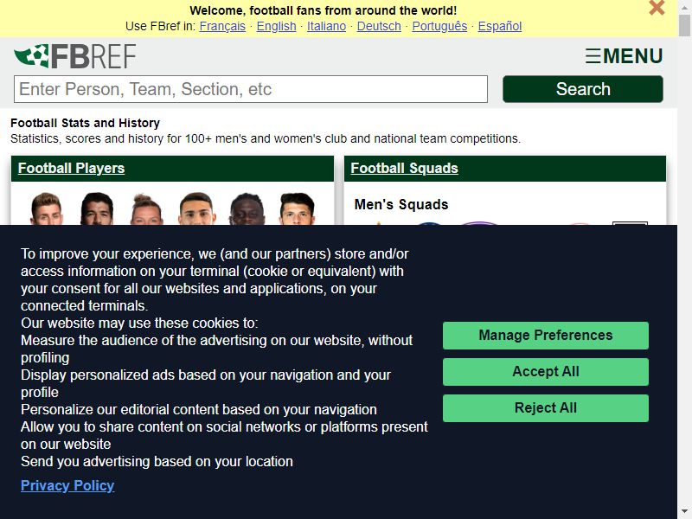
Task: Open the Football Players section link
Action: click(71, 168)
